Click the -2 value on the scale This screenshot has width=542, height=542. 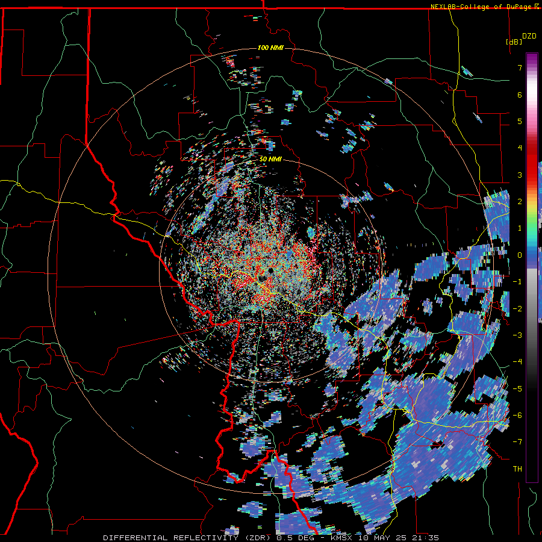click(517, 309)
